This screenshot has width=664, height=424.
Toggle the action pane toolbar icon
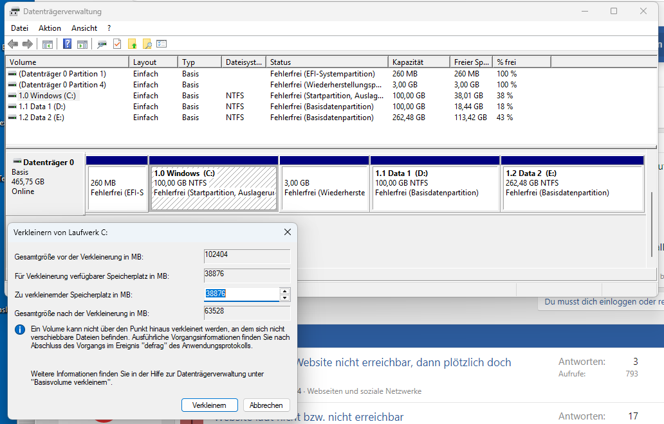click(82, 44)
